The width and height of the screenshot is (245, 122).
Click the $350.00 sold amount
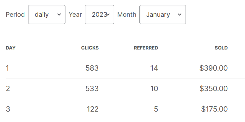[x=213, y=89]
